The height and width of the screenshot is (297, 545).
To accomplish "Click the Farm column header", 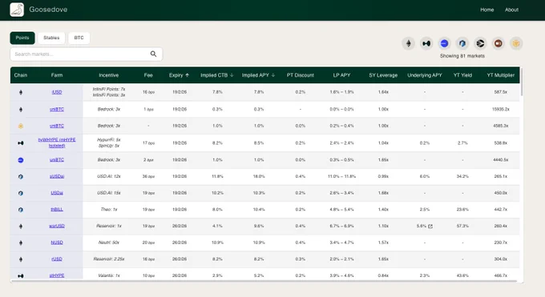I will pos(57,75).
